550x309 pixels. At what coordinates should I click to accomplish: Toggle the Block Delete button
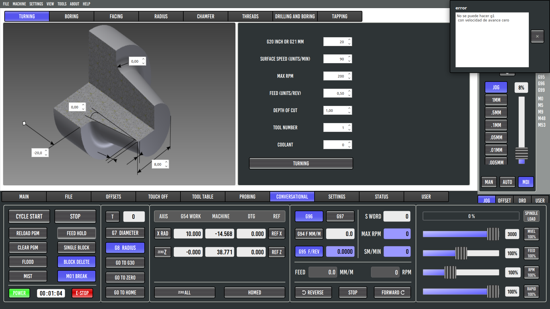(x=76, y=262)
